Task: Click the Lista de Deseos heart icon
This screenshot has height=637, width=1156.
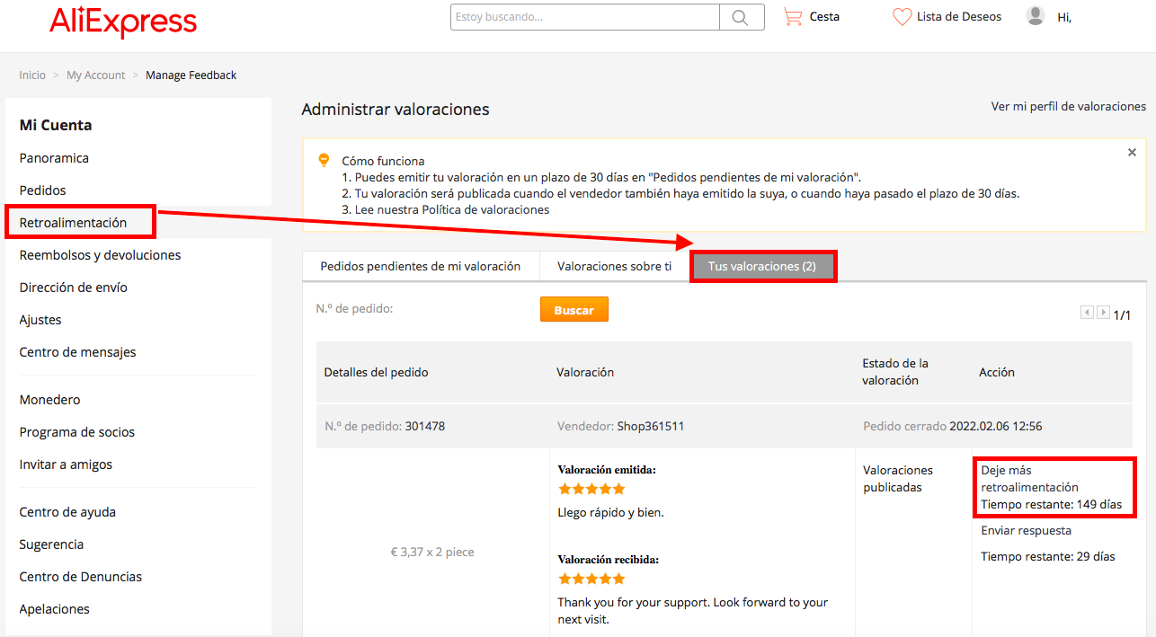Action: click(x=903, y=16)
